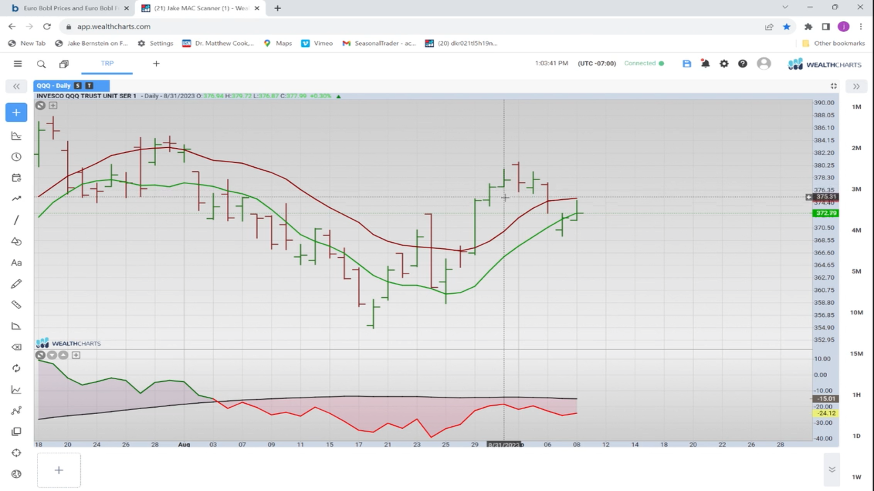Open the layouts/windows icon beside search
This screenshot has height=491, width=874.
tap(64, 64)
